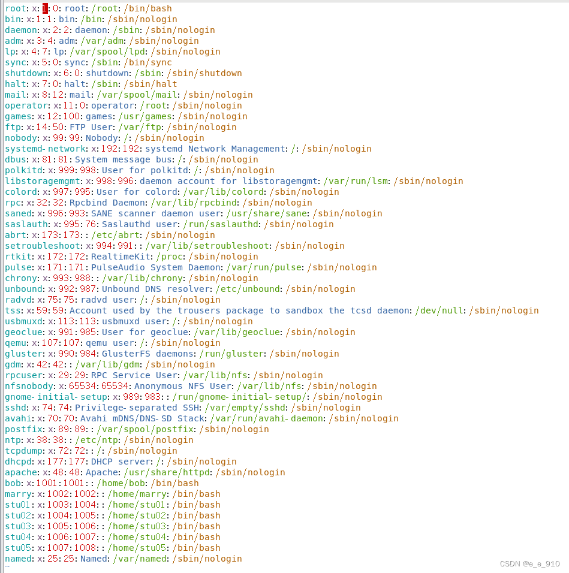
Task: Click 'PulseAudio System Daemon' description
Action: click(x=156, y=267)
